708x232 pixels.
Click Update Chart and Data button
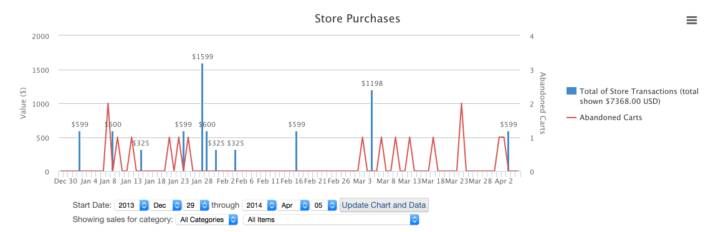point(384,205)
